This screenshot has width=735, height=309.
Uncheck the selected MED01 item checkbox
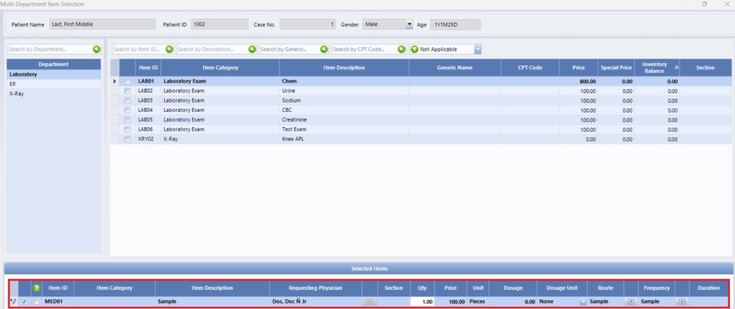point(25,302)
